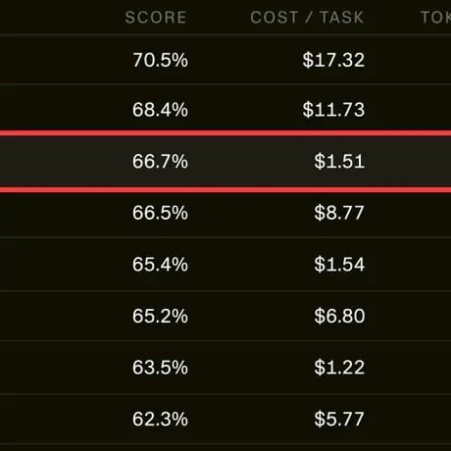Select the 65.4% score cell
This screenshot has height=451, width=451.
(160, 265)
